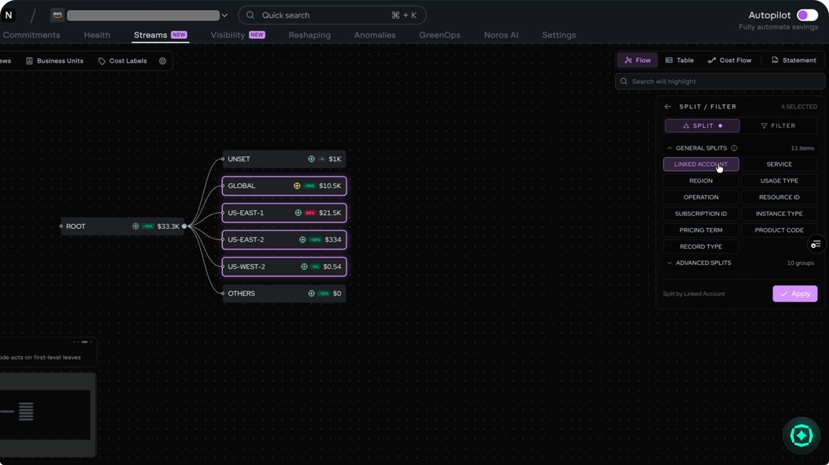This screenshot has width=829, height=465.
Task: Click the info icon beside General Splits
Action: click(x=734, y=148)
